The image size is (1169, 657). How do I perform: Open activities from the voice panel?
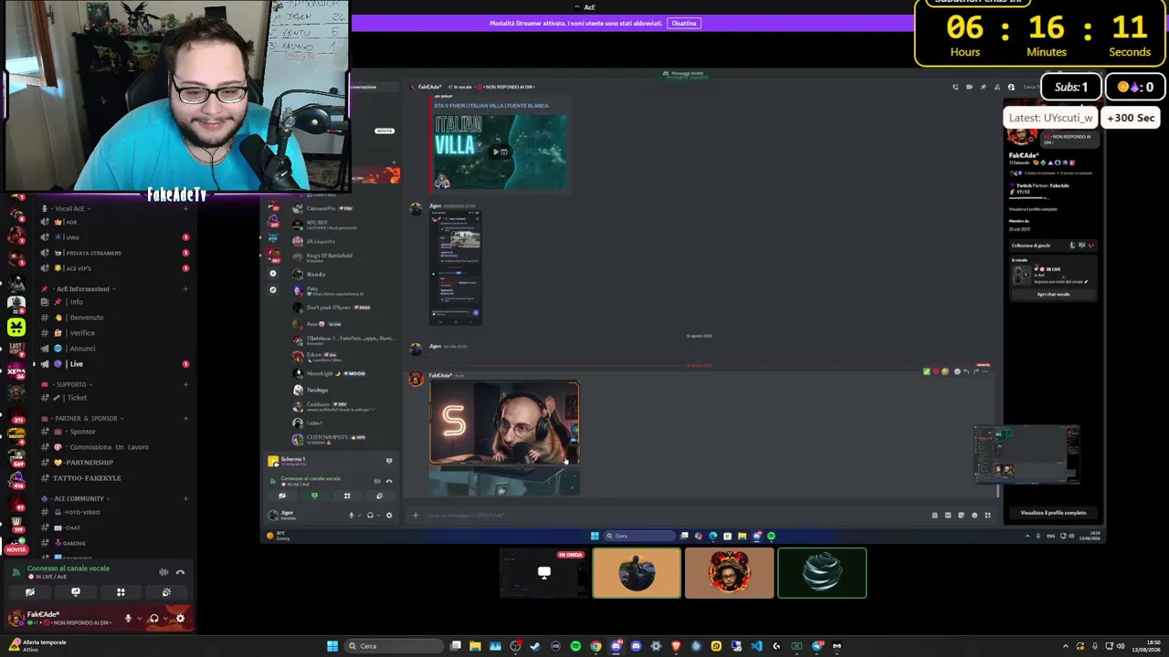pyautogui.click(x=121, y=592)
